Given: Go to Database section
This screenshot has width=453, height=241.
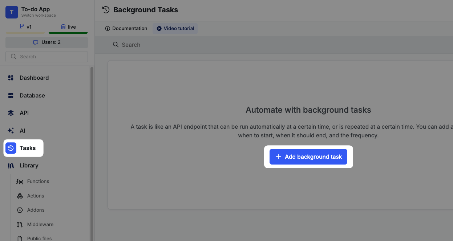Looking at the screenshot, I should 32,96.
